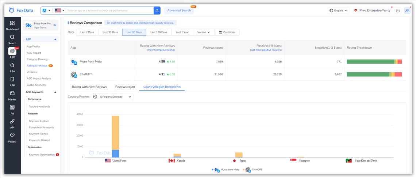Open the App Store platform dropdown
Screen dimensions: 416x178
[x=46, y=11]
